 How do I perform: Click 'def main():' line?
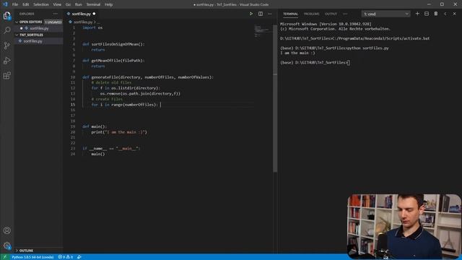pyautogui.click(x=95, y=126)
